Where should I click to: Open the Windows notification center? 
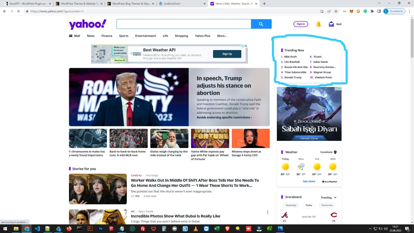(407, 229)
